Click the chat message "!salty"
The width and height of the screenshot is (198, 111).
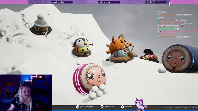[x=176, y=29]
